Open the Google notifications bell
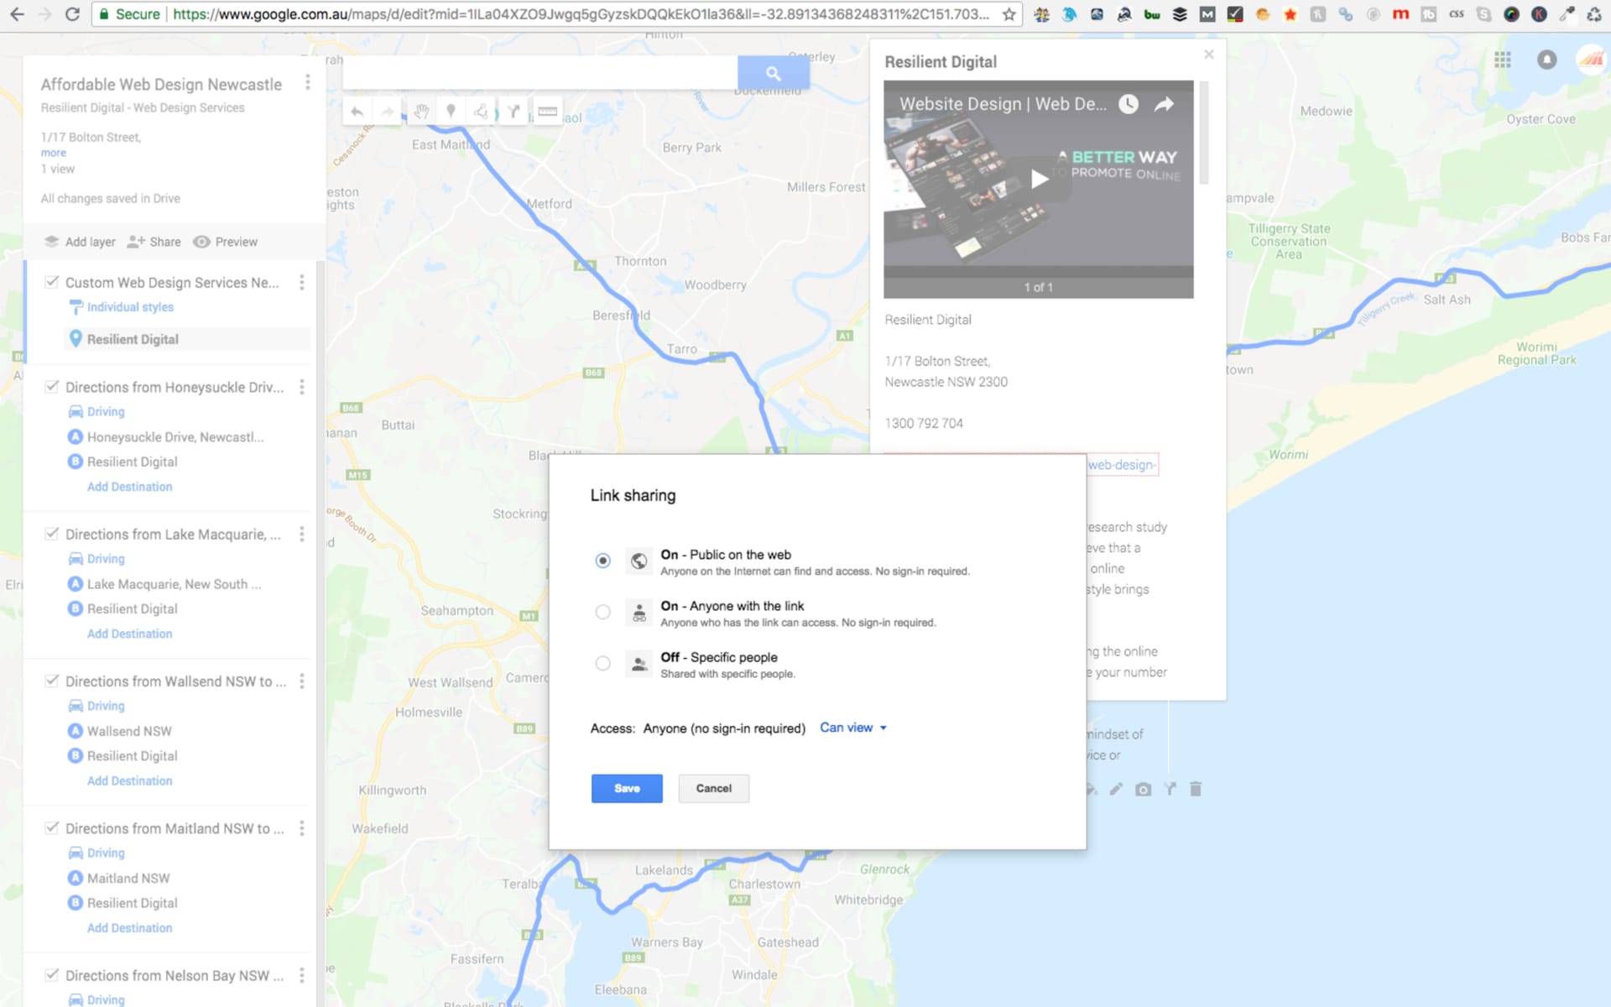The image size is (1611, 1007). 1546,60
